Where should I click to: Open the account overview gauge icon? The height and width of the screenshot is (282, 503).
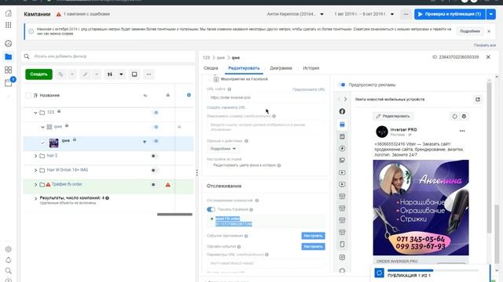[x=9, y=44]
